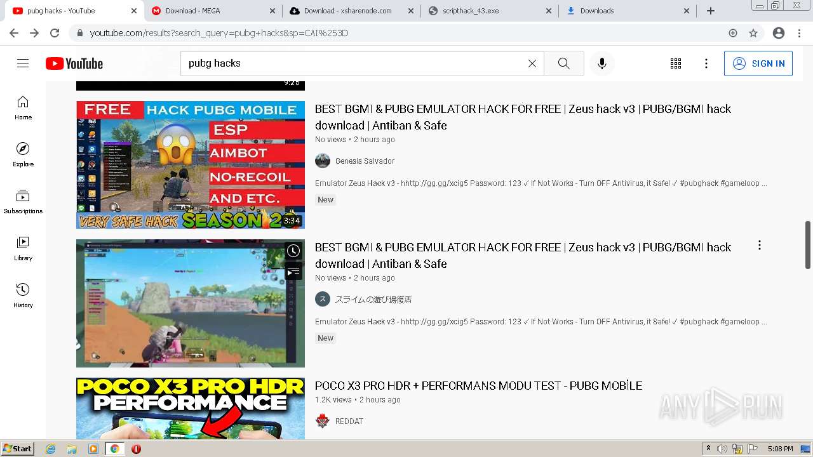This screenshot has height=457, width=813.
Task: Open the FREE HACK PUBG MOBILE thumbnail
Action: [191, 165]
